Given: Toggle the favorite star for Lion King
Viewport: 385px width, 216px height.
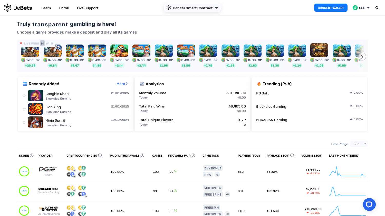Looking at the screenshot, I should pyautogui.click(x=24, y=109).
